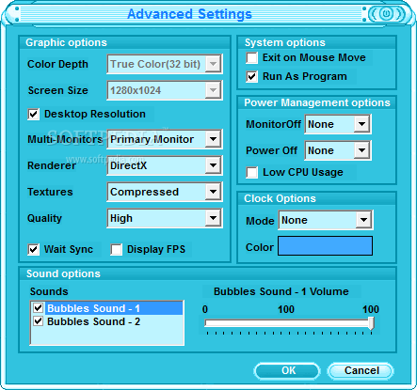The height and width of the screenshot is (390, 417).
Task: Uncheck Bubbles Sound - 2 checkbox
Action: click(x=39, y=321)
